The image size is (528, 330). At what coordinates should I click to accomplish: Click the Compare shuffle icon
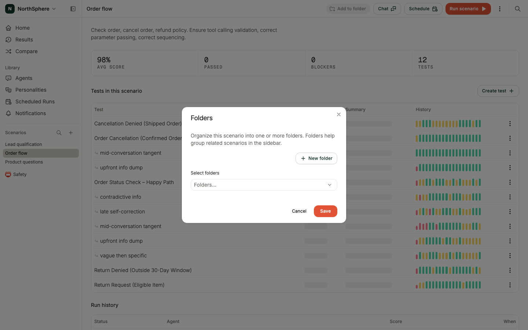click(x=8, y=51)
